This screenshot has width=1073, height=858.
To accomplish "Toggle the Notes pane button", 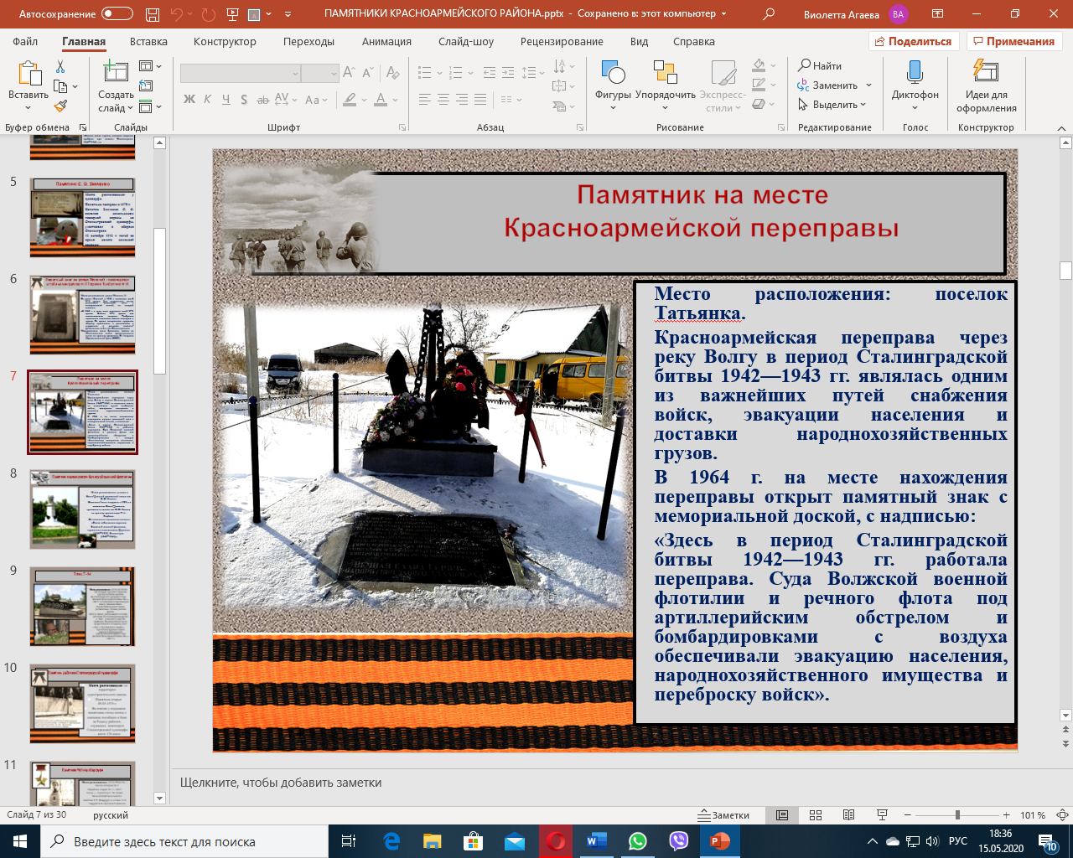I will point(724,815).
